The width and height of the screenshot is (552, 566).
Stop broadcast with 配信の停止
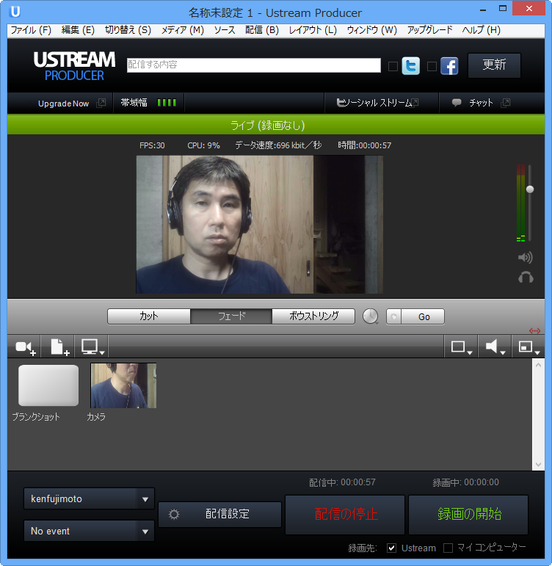(x=345, y=514)
